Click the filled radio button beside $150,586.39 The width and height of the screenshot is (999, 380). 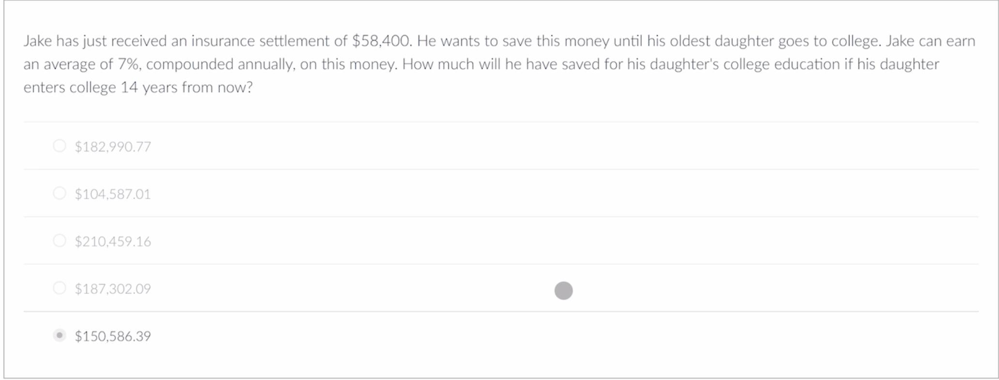tap(60, 336)
